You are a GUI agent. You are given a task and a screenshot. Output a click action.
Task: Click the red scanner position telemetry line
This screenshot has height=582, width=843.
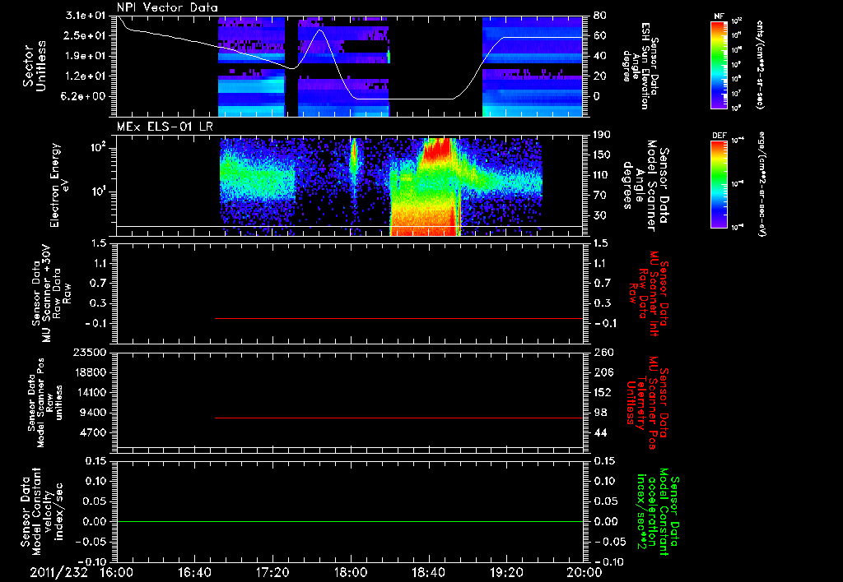point(399,418)
